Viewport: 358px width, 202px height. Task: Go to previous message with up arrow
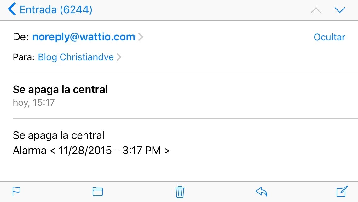[316, 10]
